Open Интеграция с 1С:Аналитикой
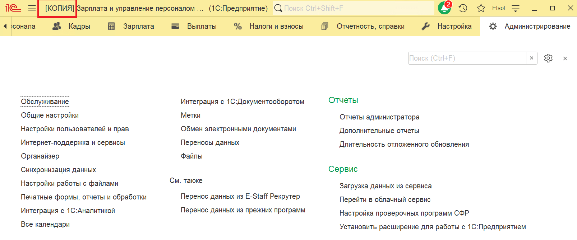 68,211
